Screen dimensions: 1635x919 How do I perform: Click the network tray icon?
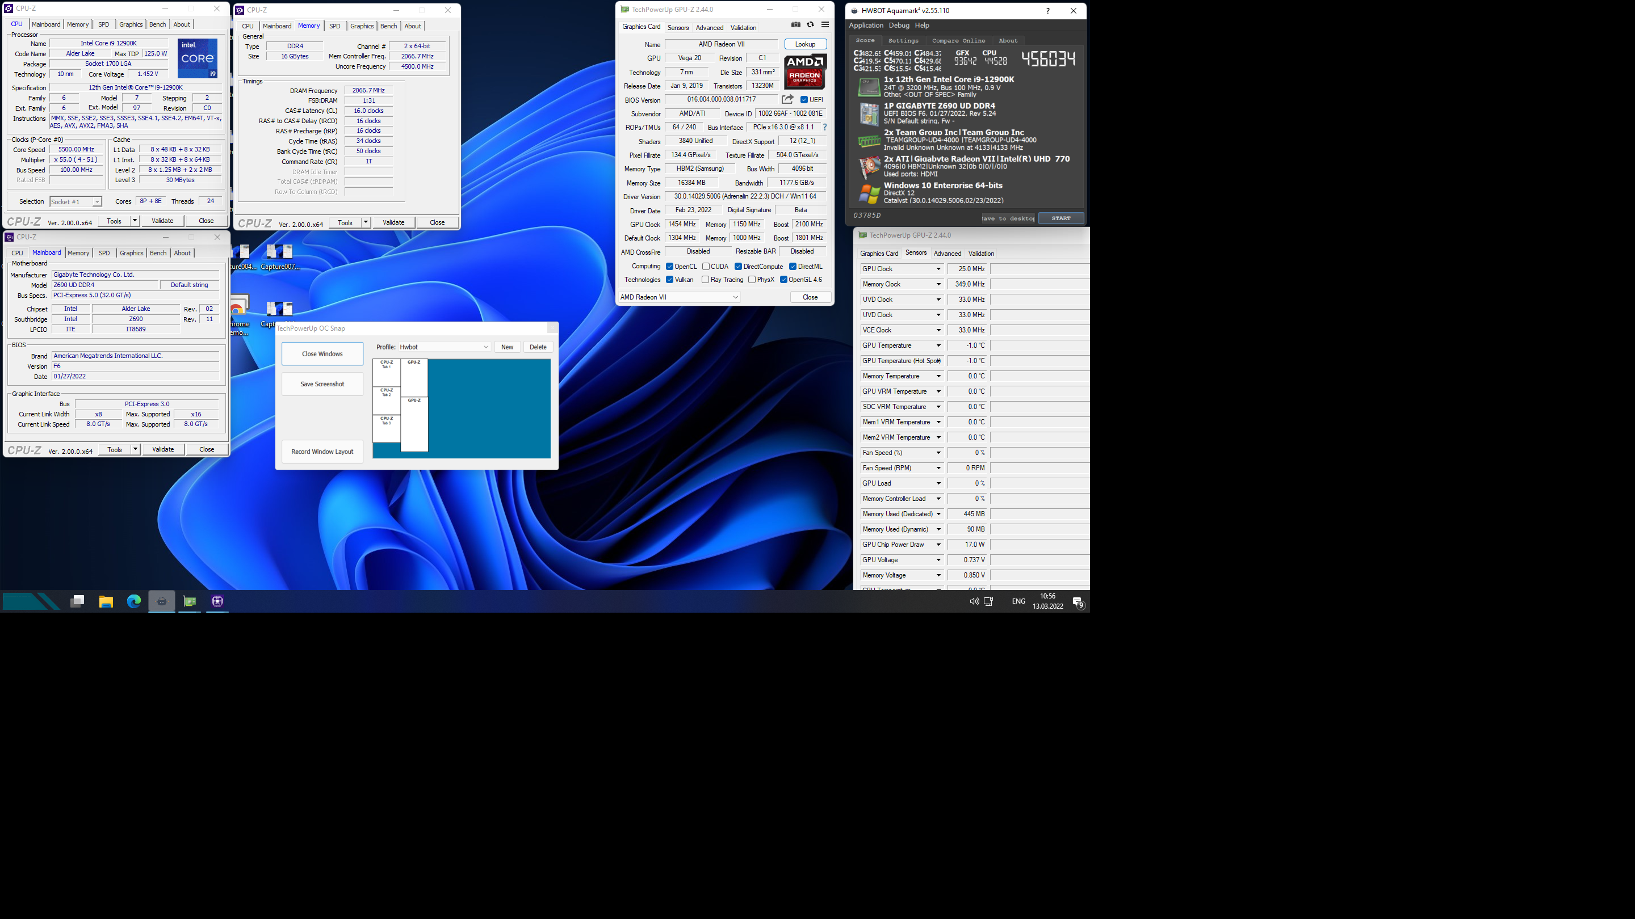click(989, 601)
